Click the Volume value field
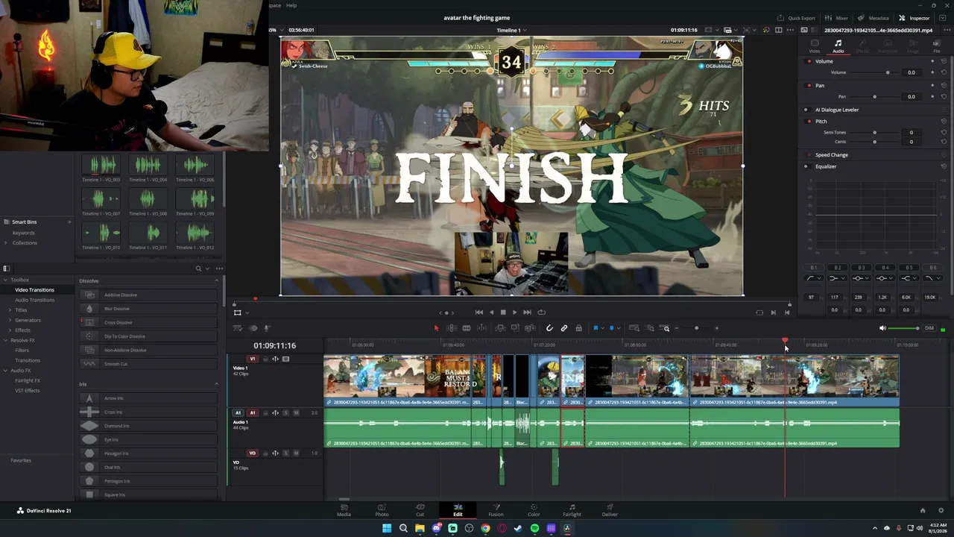 (911, 72)
